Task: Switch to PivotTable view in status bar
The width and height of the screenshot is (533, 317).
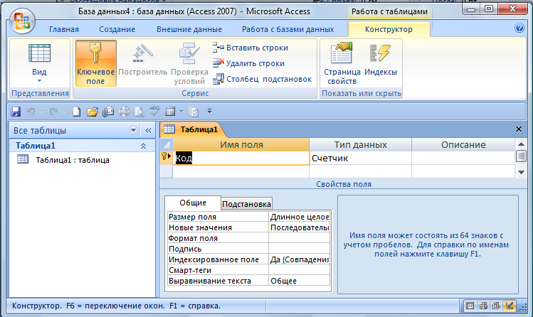Action: coord(483,306)
